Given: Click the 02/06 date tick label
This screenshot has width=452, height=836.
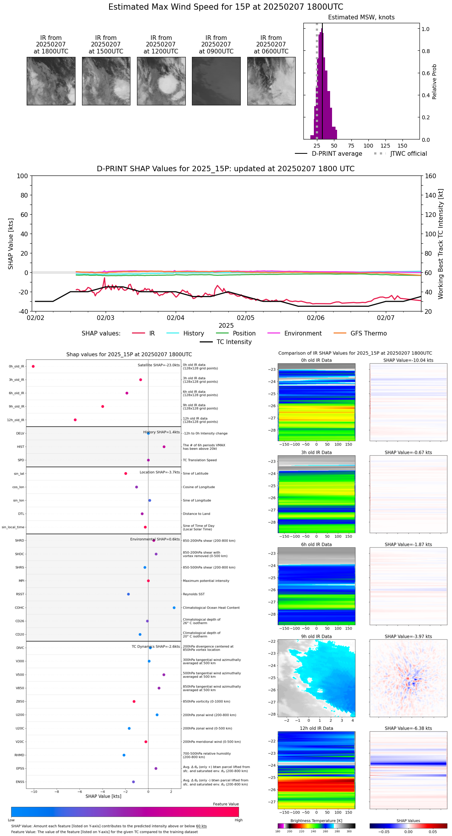Looking at the screenshot, I should point(315,318).
